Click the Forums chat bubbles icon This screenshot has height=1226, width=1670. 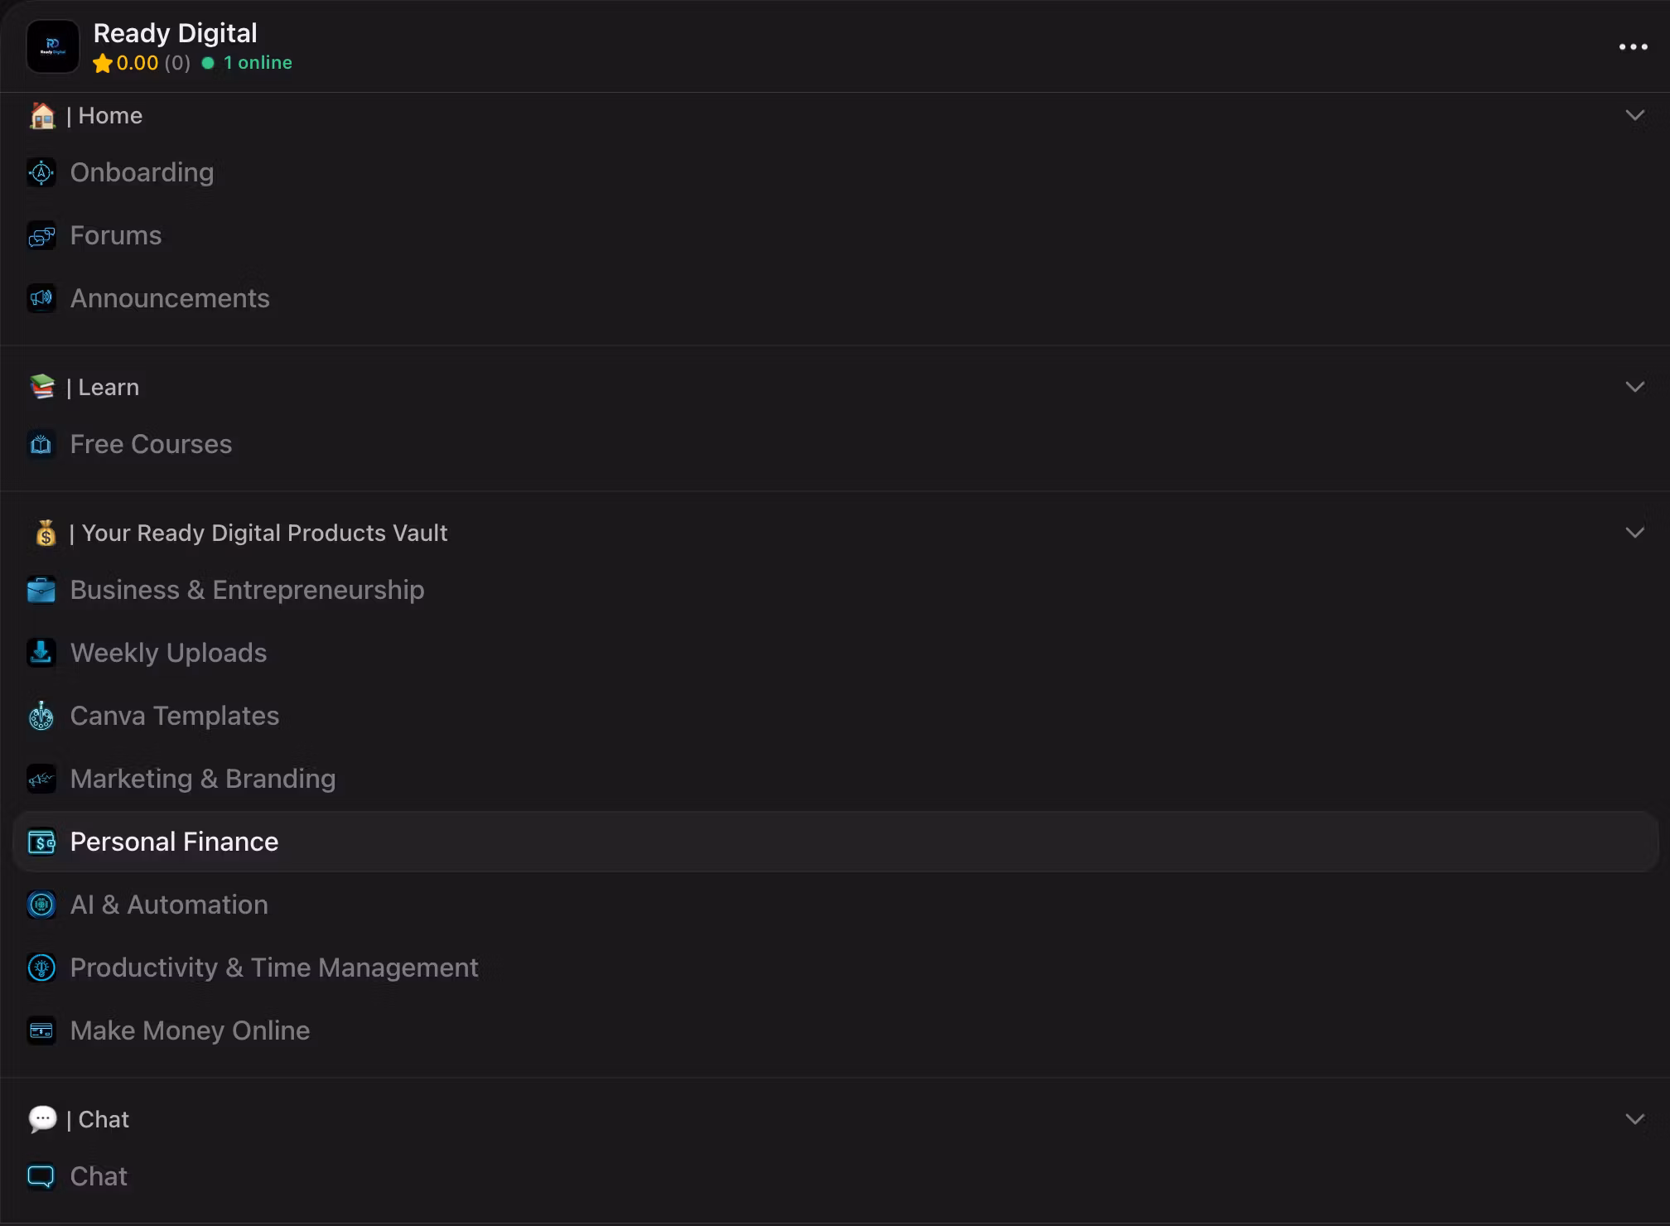[41, 236]
